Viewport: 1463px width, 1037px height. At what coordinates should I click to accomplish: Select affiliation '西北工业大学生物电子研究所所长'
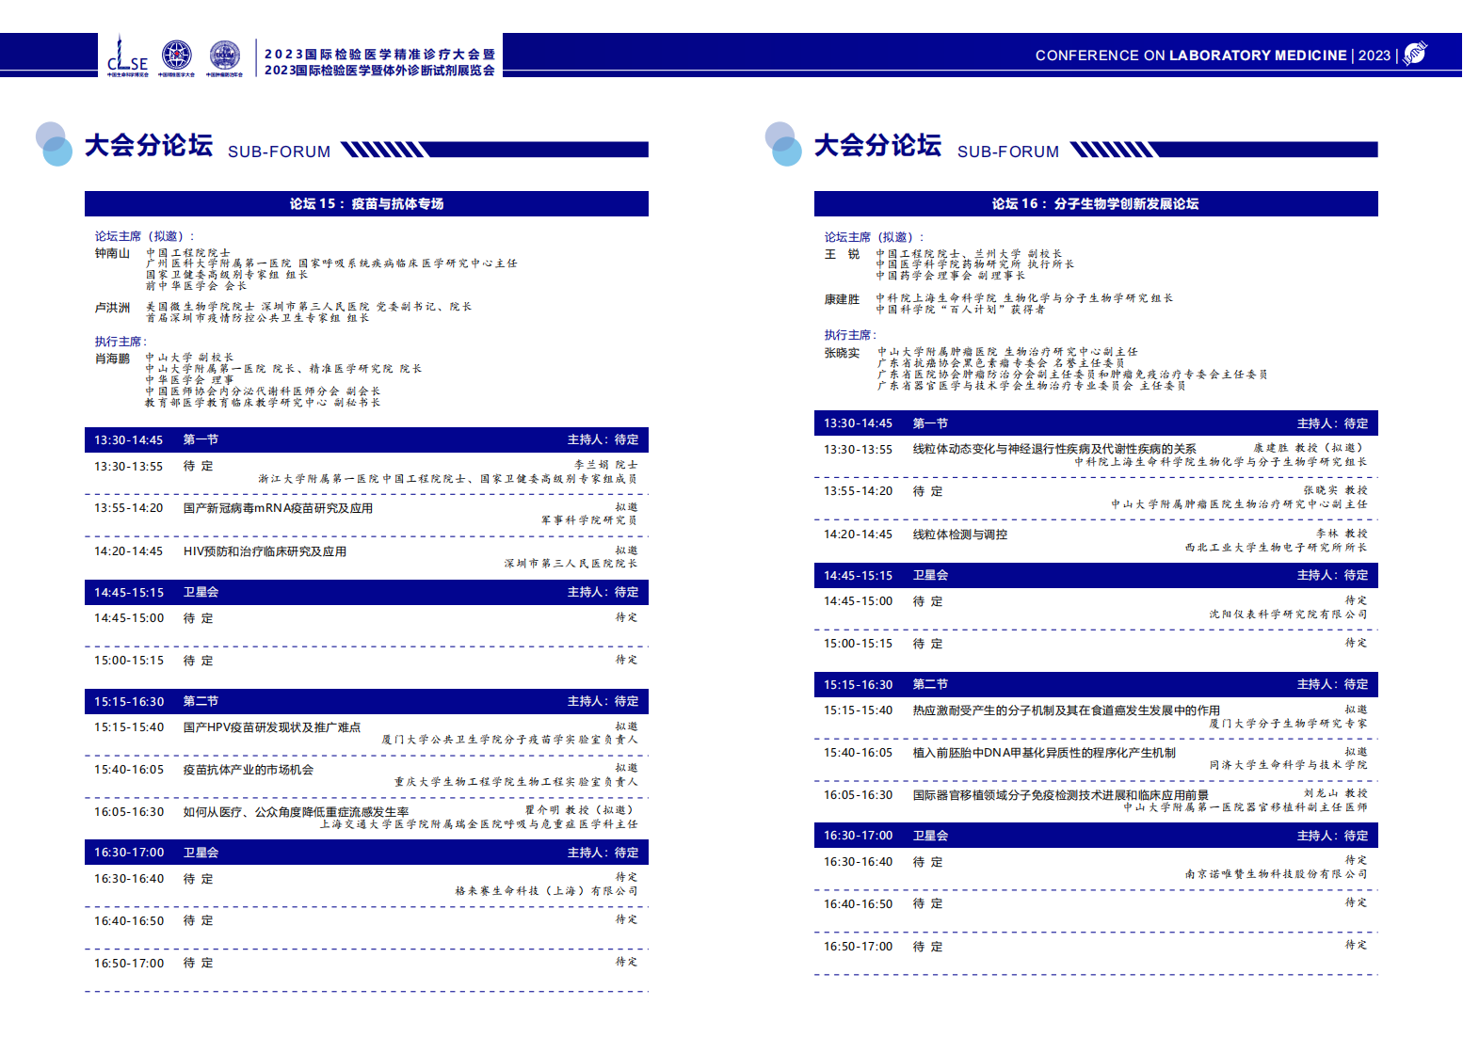(1277, 548)
